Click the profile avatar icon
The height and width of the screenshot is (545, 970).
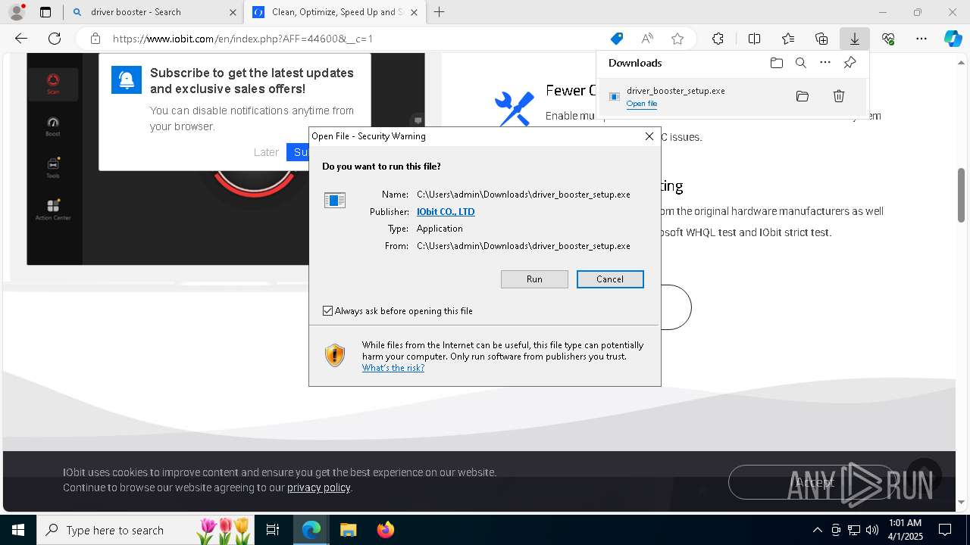pos(17,12)
